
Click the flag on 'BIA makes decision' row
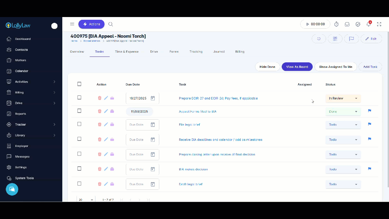(x=370, y=169)
